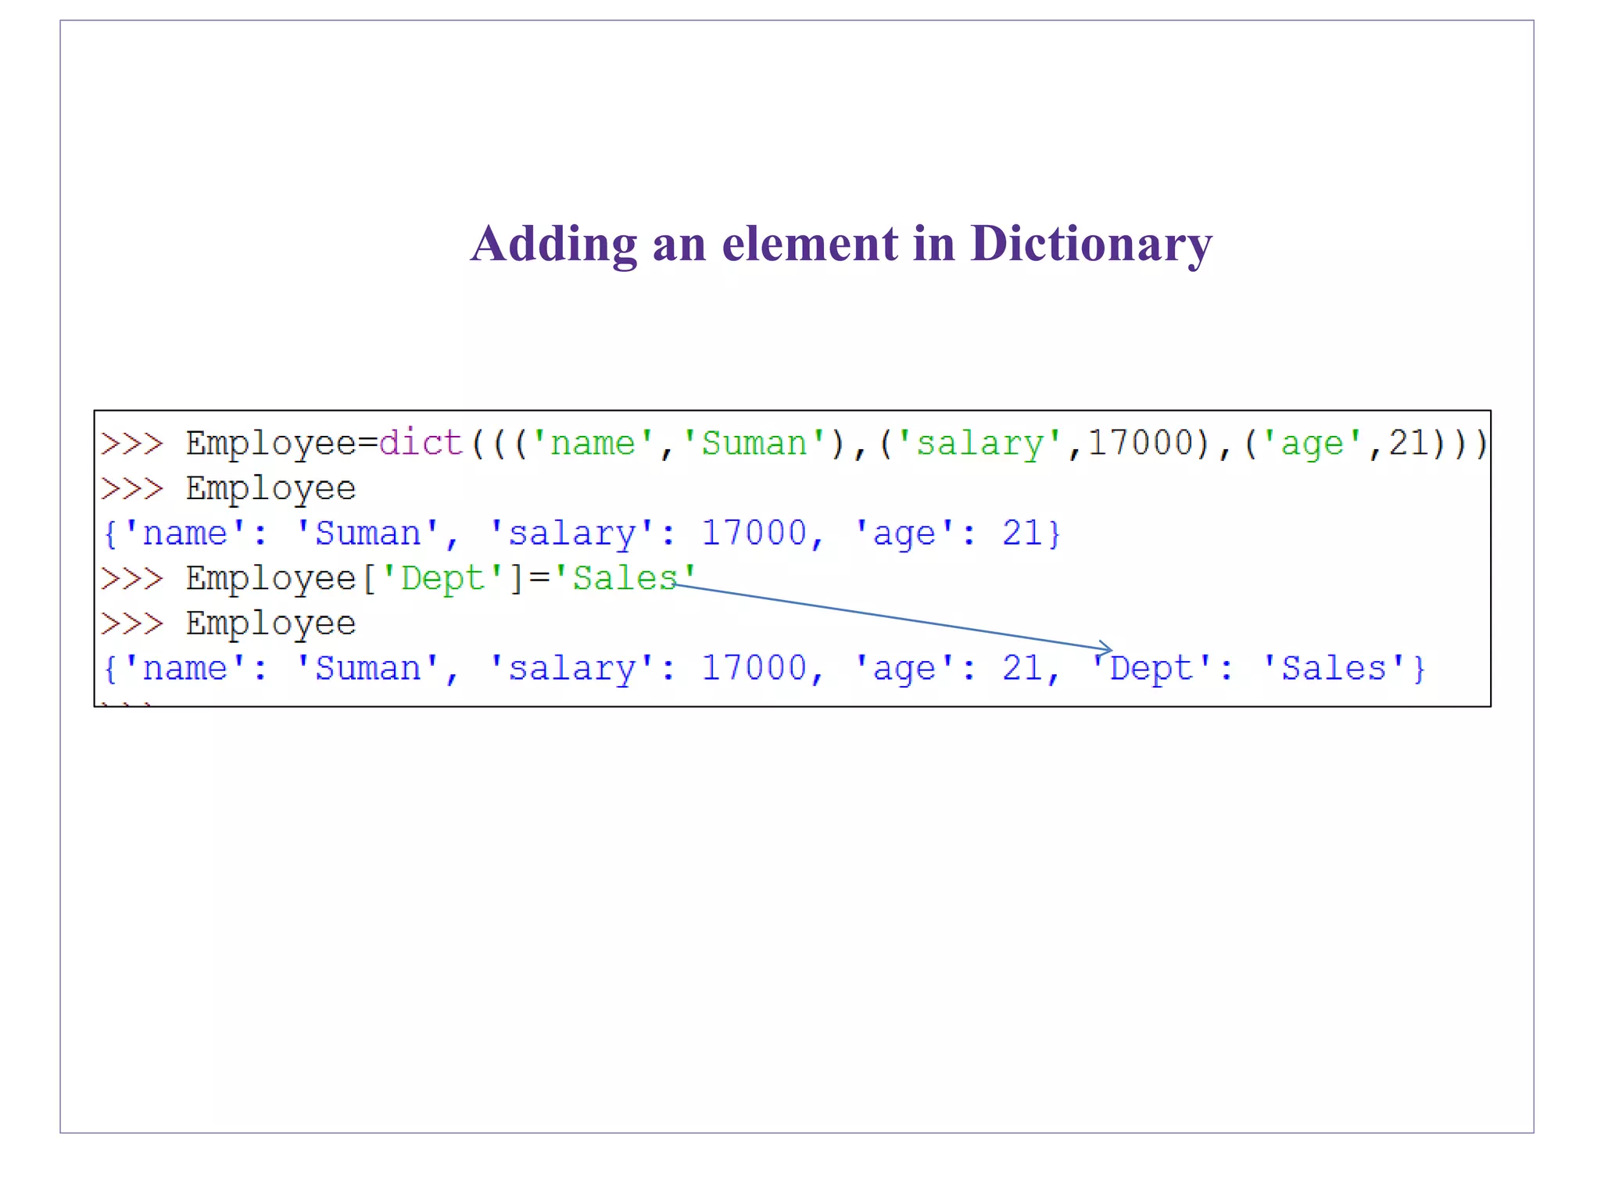1601x1200 pixels.
Task: Click ('name','Suman') tuple in the first line
Action: point(679,445)
